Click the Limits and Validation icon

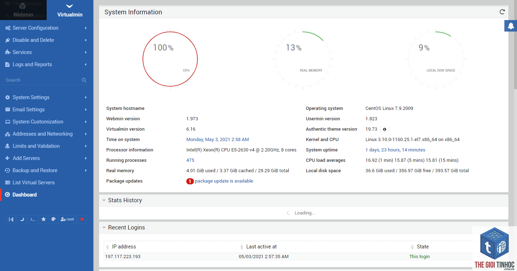[8, 146]
